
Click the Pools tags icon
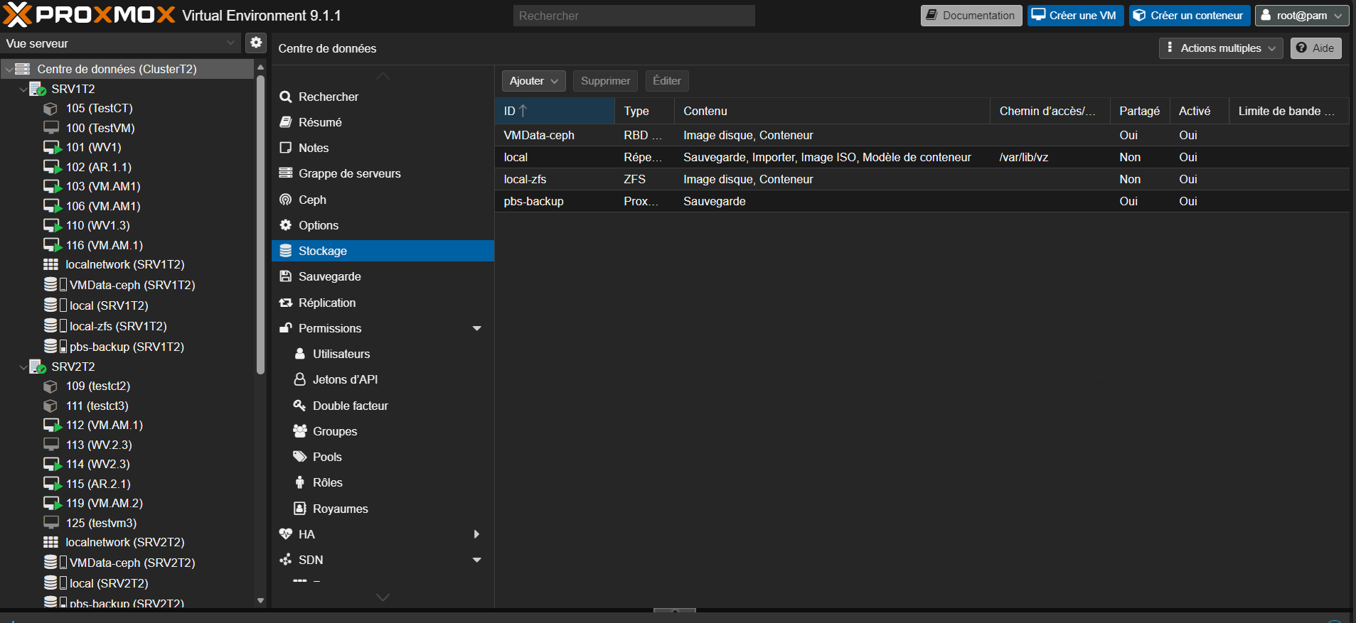[300, 457]
